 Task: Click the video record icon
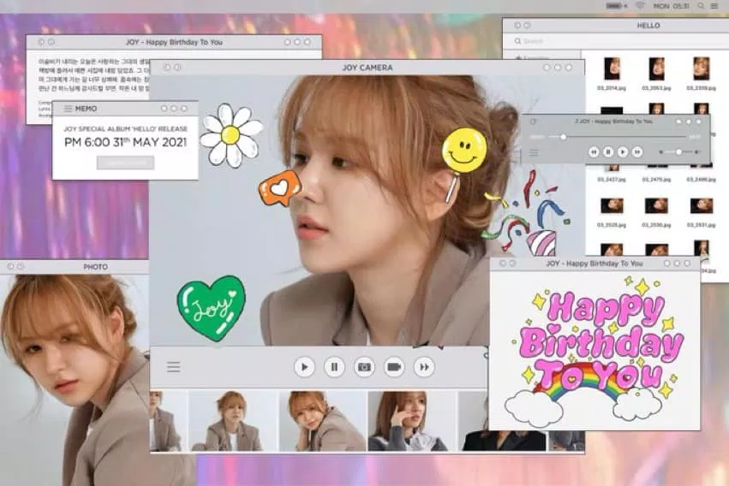click(394, 367)
